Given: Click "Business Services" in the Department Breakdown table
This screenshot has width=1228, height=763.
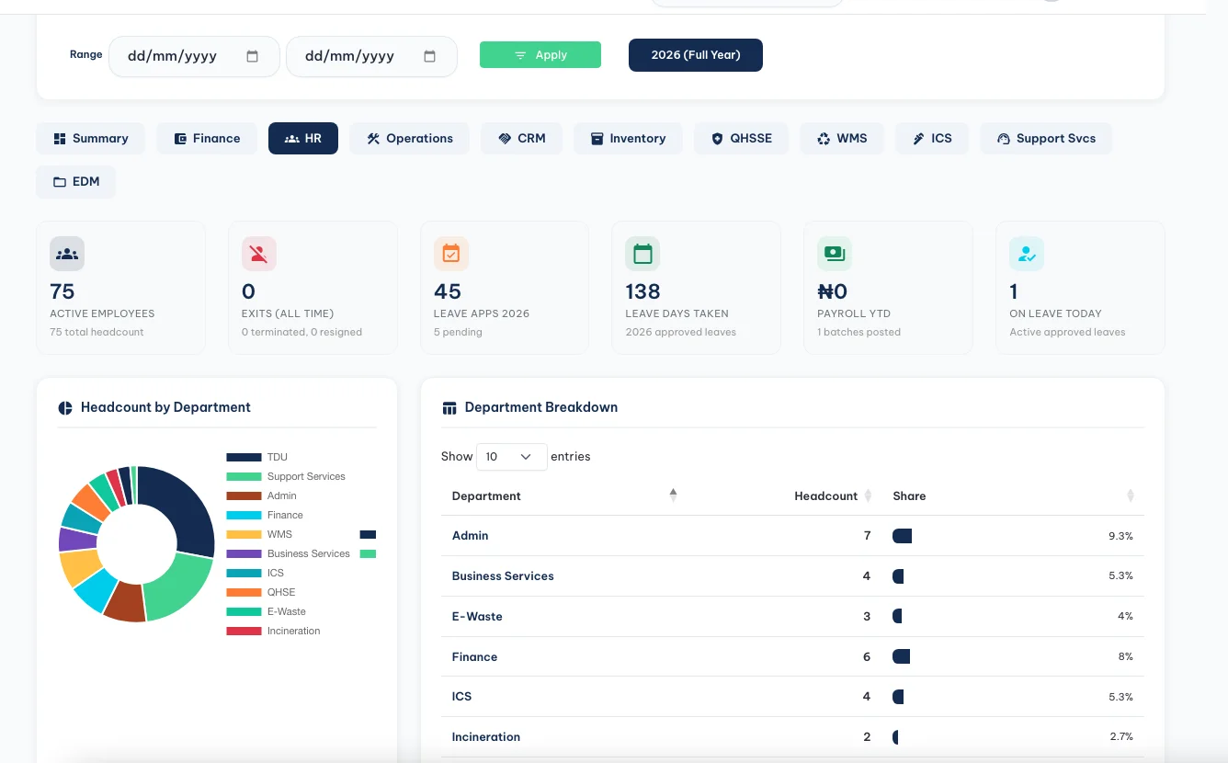Looking at the screenshot, I should click(x=503, y=576).
